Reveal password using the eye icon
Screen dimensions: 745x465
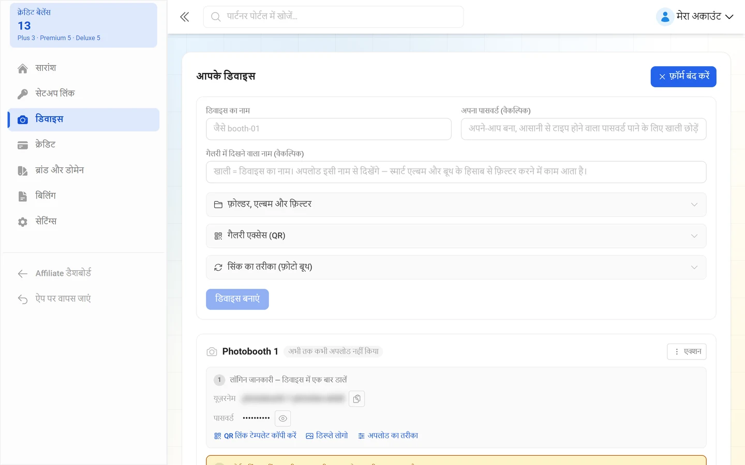(283, 419)
